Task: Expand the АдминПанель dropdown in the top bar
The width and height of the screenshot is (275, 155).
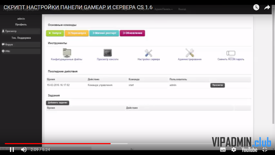Action: (x=164, y=9)
